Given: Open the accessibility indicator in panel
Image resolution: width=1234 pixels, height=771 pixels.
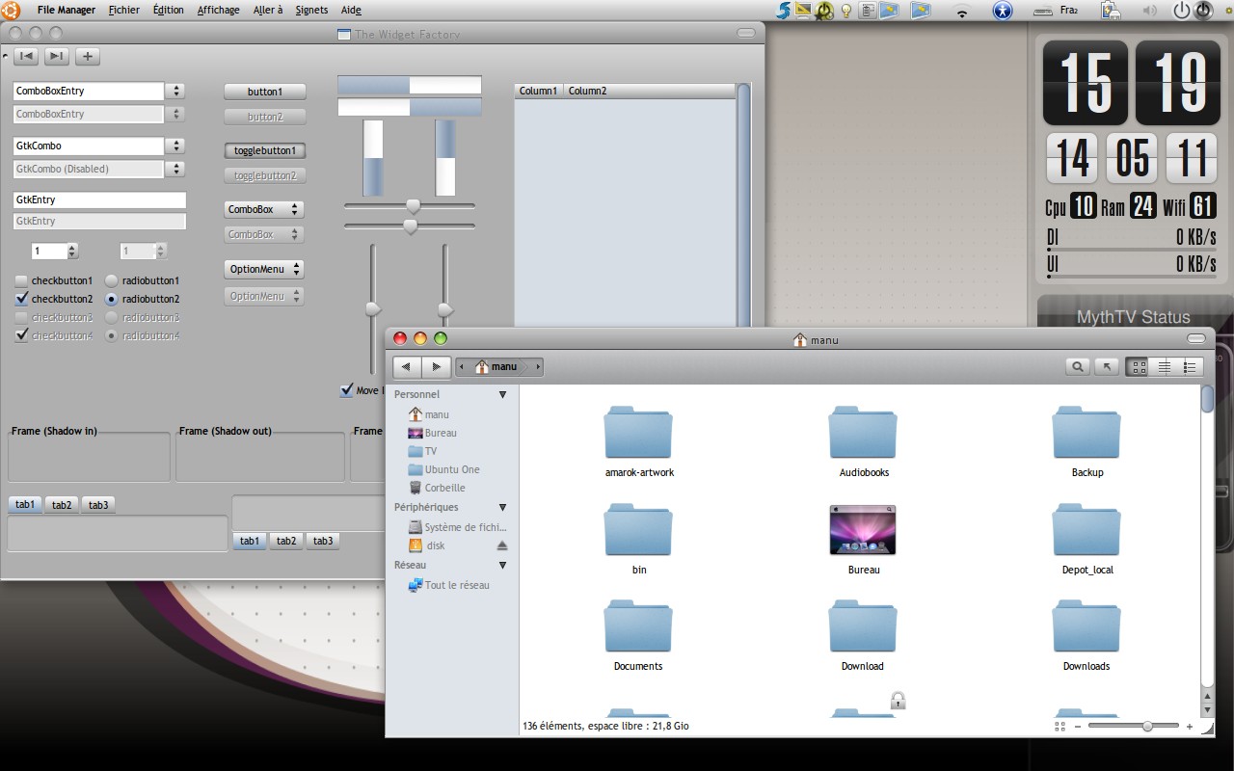Looking at the screenshot, I should (x=1003, y=11).
